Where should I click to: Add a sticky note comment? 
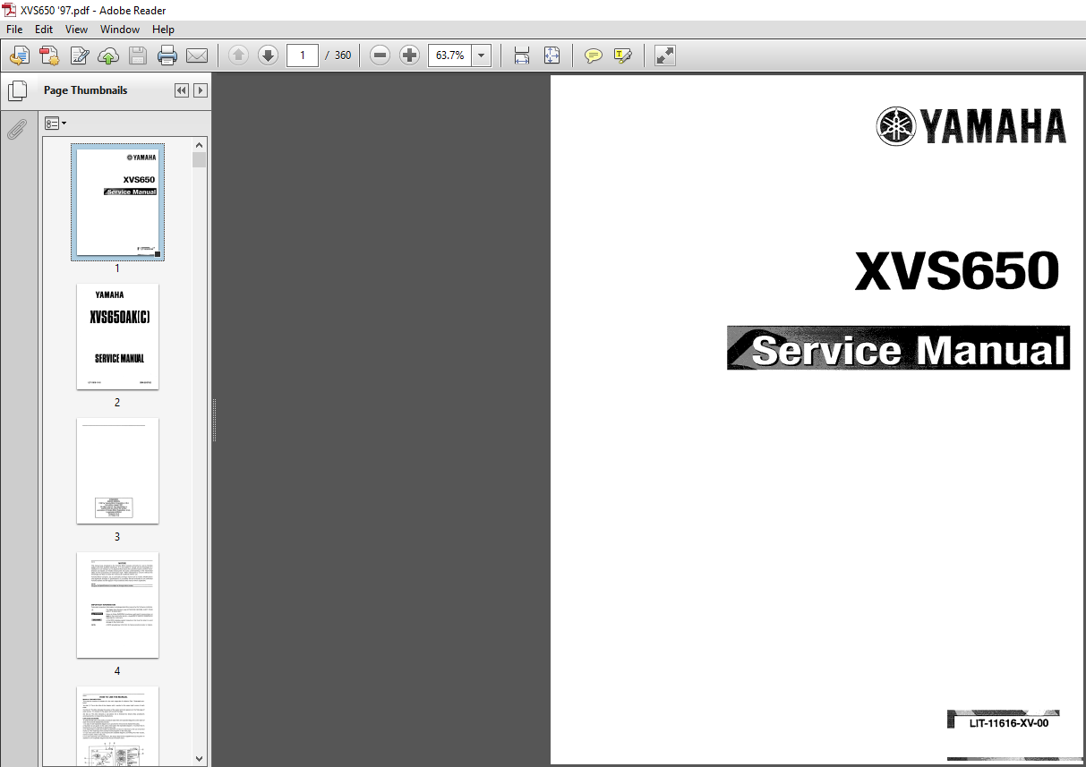[593, 55]
